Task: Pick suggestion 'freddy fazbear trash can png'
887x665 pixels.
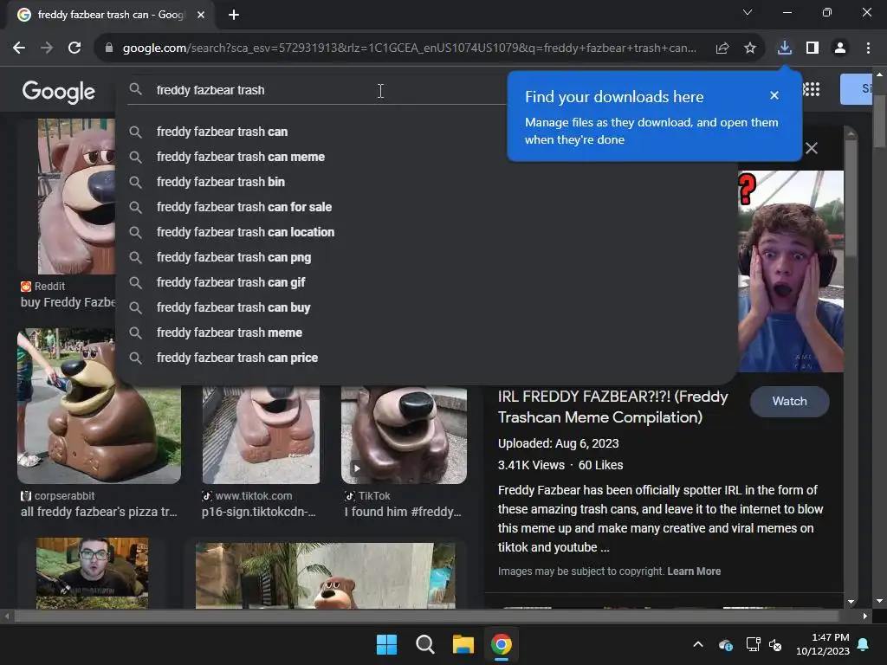Action: tap(427, 257)
